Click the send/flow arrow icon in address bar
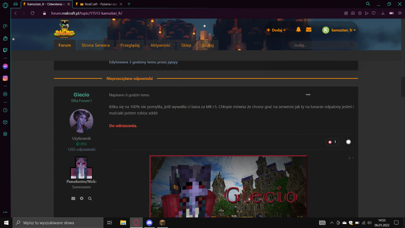The width and height of the screenshot is (405, 228). tap(367, 13)
